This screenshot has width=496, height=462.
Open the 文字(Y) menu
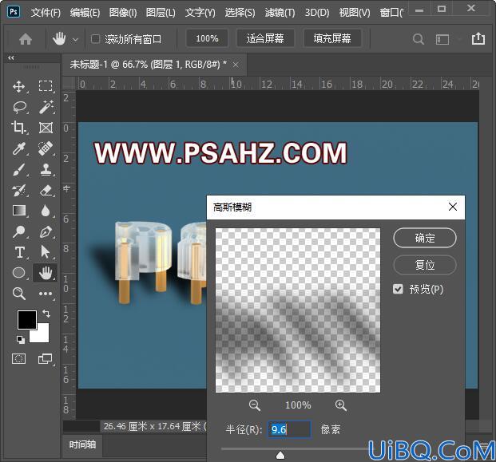click(200, 13)
